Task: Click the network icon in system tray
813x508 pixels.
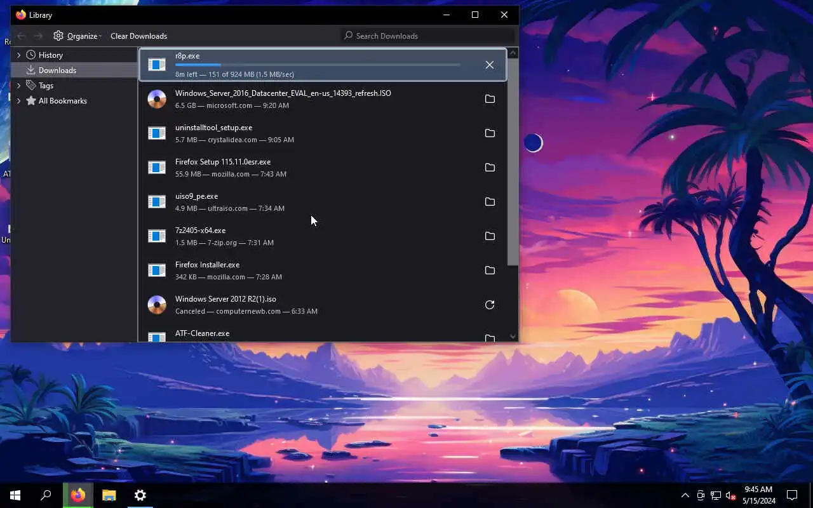Action: (716, 495)
